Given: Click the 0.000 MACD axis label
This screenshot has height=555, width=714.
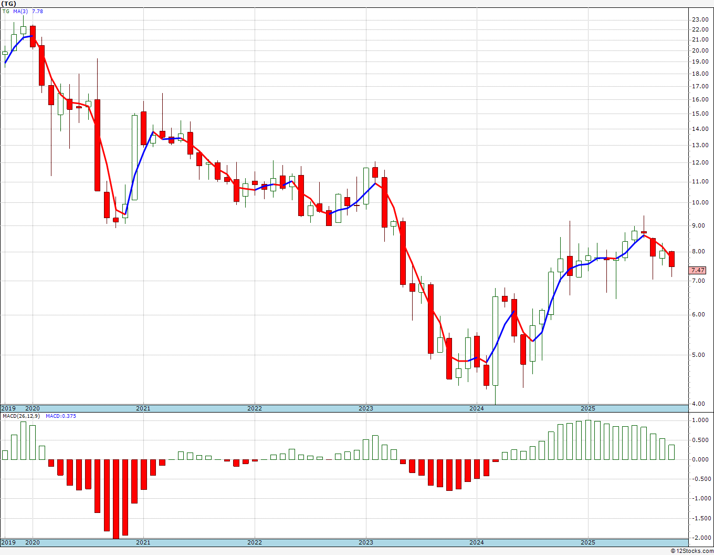Looking at the screenshot, I should click(x=700, y=459).
